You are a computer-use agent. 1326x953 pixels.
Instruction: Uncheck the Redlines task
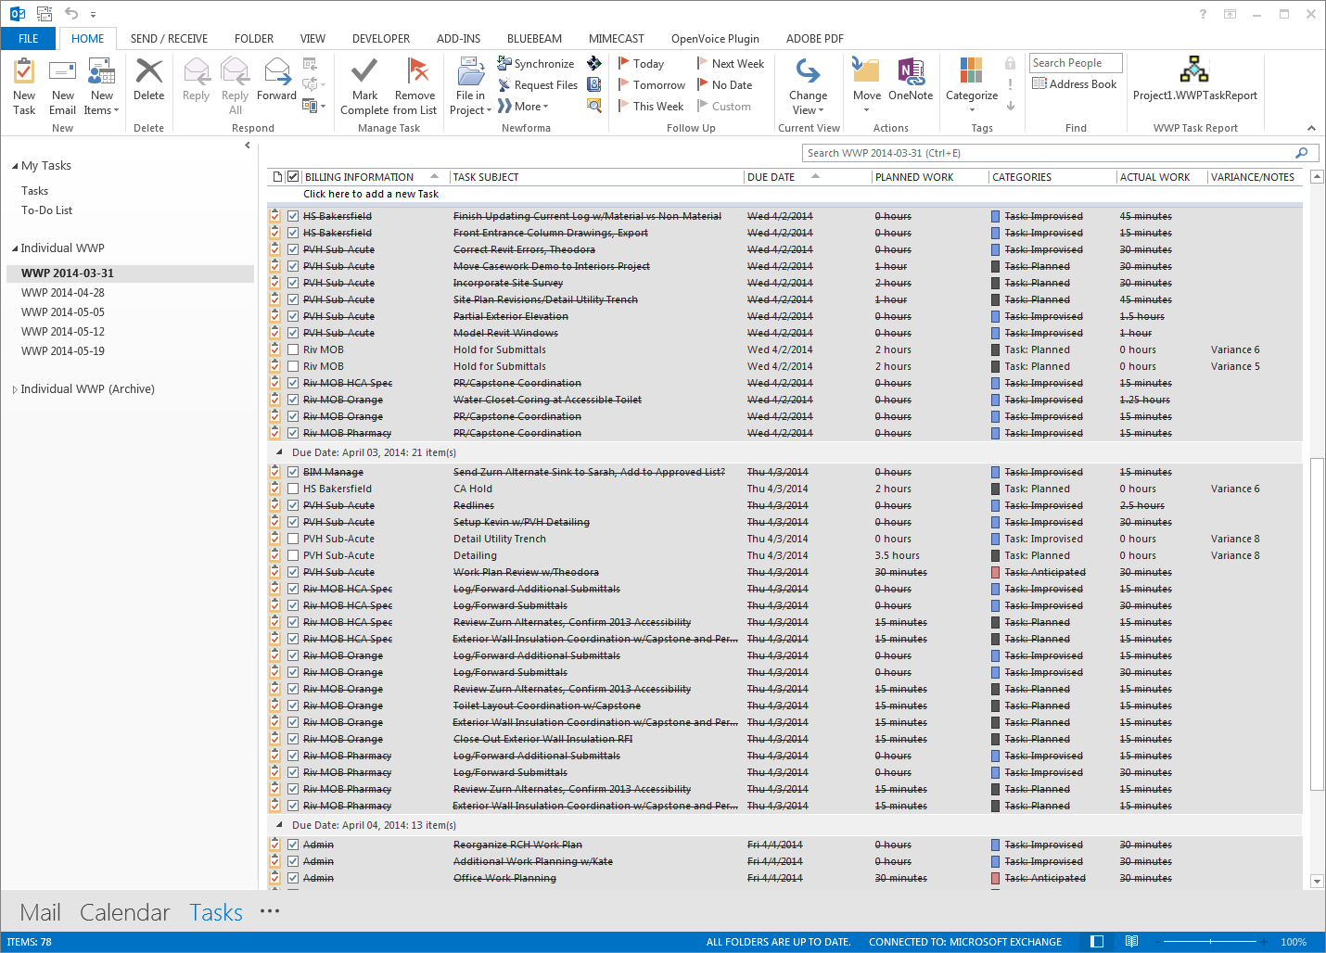[x=293, y=505]
